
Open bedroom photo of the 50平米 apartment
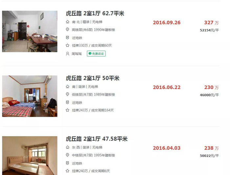pyautogui.click(x=30, y=96)
